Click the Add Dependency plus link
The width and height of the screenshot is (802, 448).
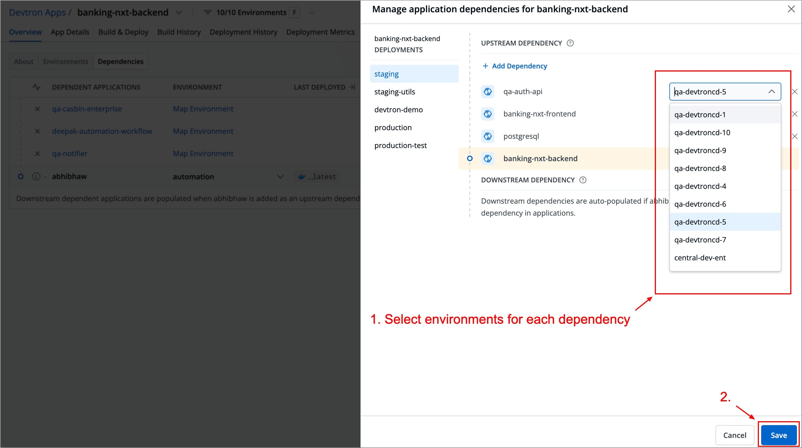514,66
